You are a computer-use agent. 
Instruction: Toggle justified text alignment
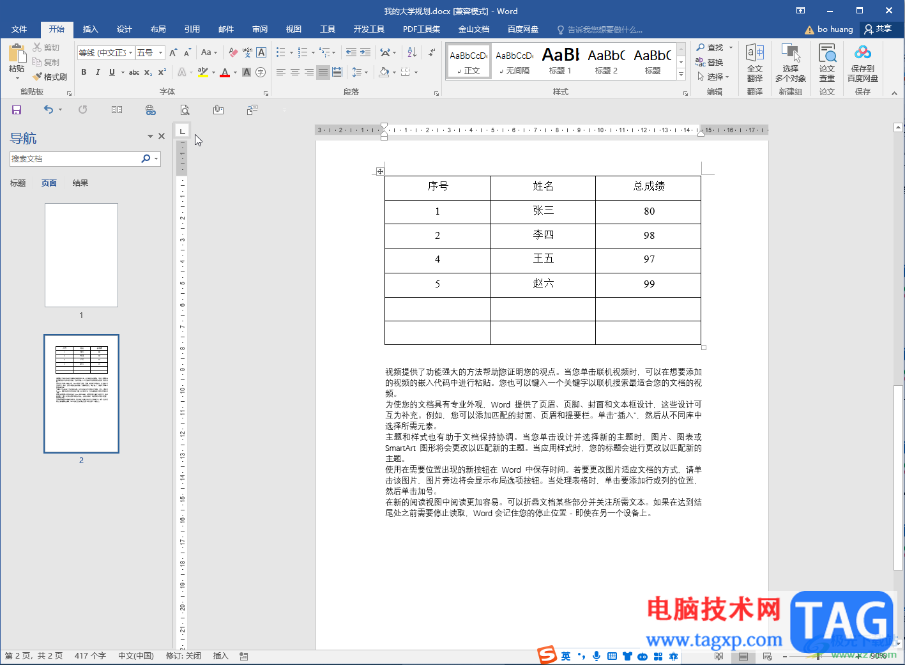[x=323, y=72]
